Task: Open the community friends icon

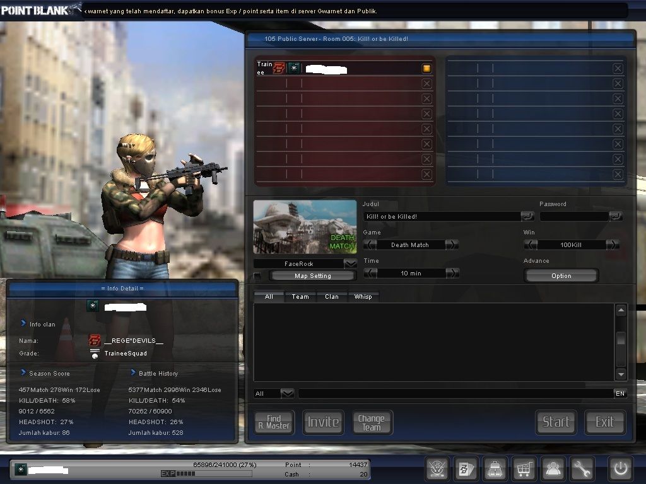Action: point(553,468)
